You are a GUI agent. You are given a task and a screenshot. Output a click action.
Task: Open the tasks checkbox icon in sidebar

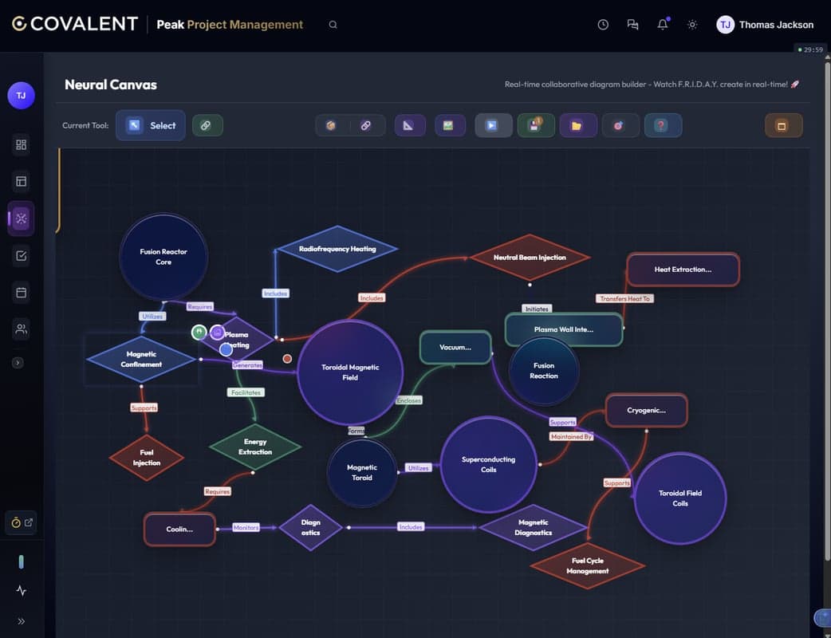coord(22,256)
